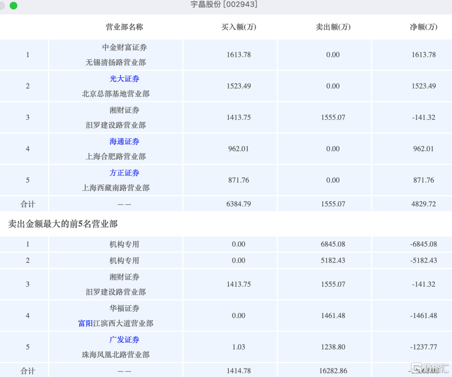Click net amount -1237.77
452x377 pixels.
[x=424, y=347]
